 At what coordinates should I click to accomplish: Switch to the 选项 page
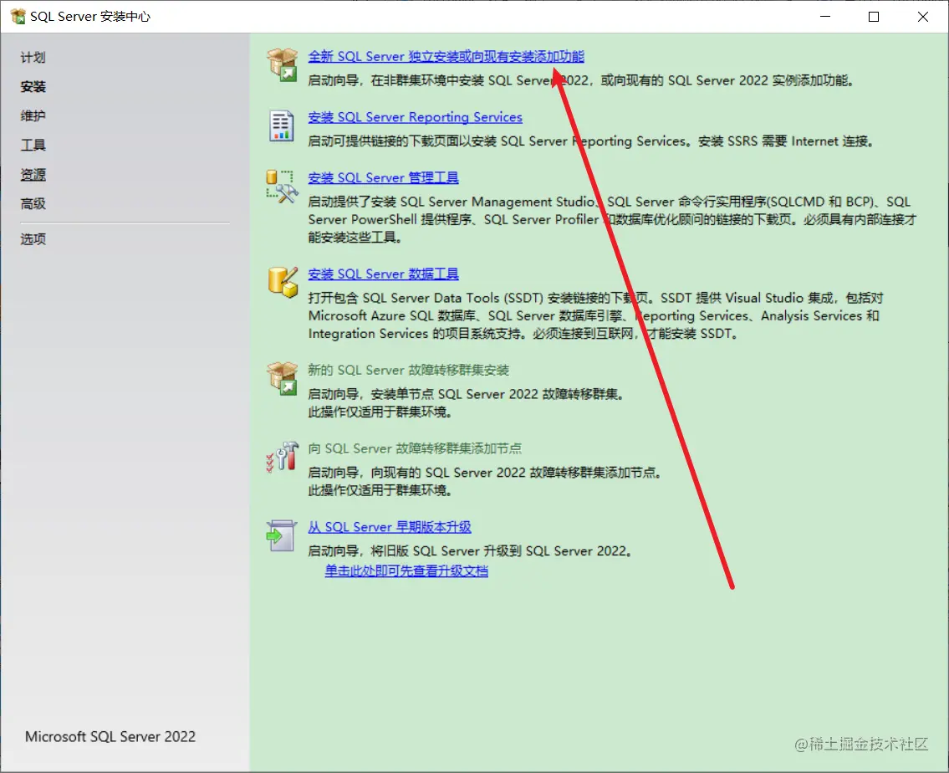point(33,239)
